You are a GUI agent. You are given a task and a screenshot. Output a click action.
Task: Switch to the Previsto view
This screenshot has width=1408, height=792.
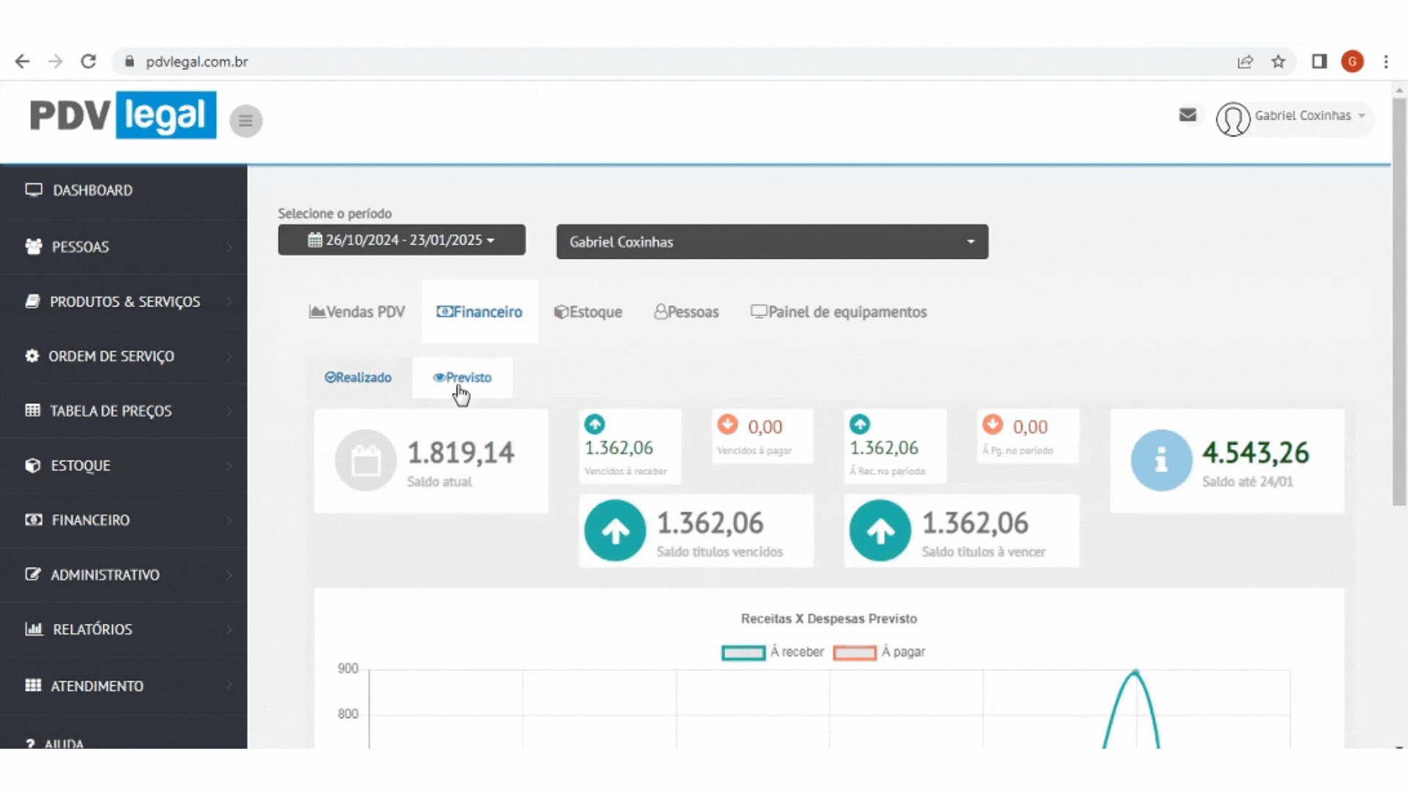462,378
